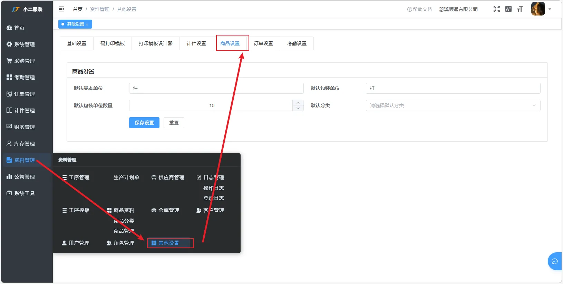Screen dimensions: 563x284
Task: Decrease the 默认包装单位数量 with down arrow
Action: tap(298, 108)
